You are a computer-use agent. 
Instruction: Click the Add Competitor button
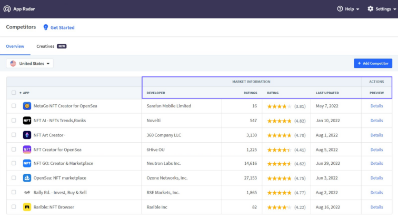coord(373,63)
